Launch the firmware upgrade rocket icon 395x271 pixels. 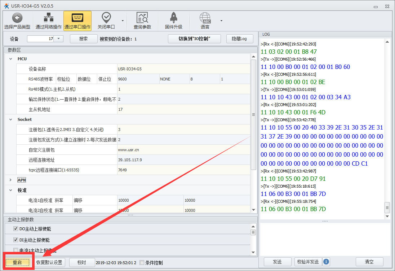174,17
